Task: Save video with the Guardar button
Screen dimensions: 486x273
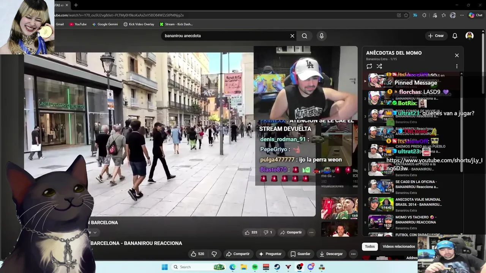Action: [300, 254]
